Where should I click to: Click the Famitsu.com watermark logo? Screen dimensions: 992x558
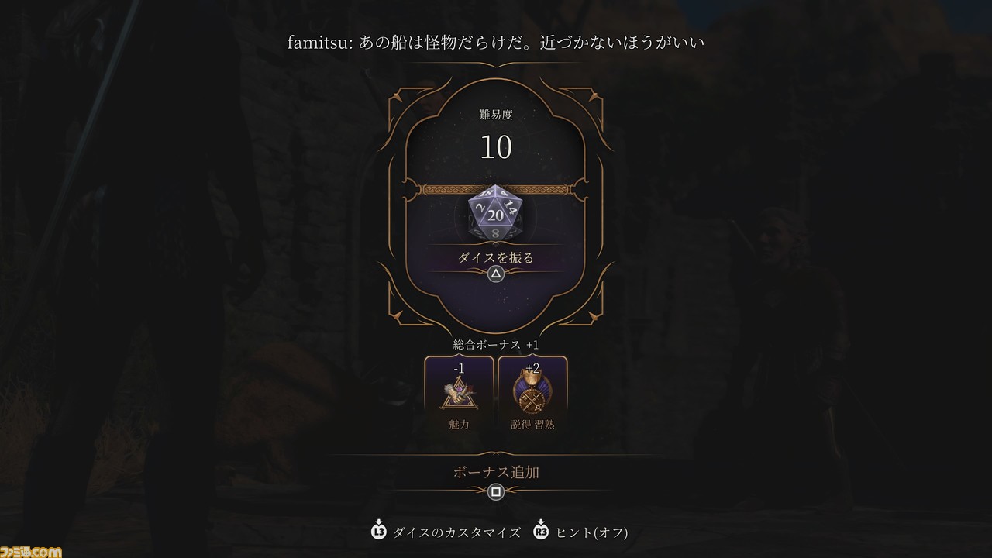click(31, 550)
